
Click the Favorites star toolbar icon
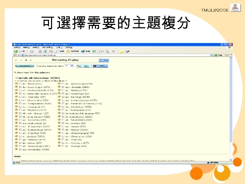tap(68, 51)
